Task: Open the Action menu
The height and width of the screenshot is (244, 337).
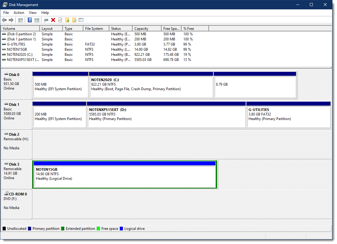Action: (19, 13)
